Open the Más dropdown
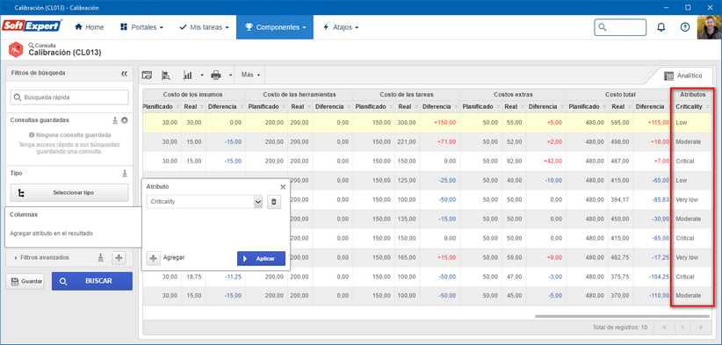The width and height of the screenshot is (722, 345). [250, 75]
